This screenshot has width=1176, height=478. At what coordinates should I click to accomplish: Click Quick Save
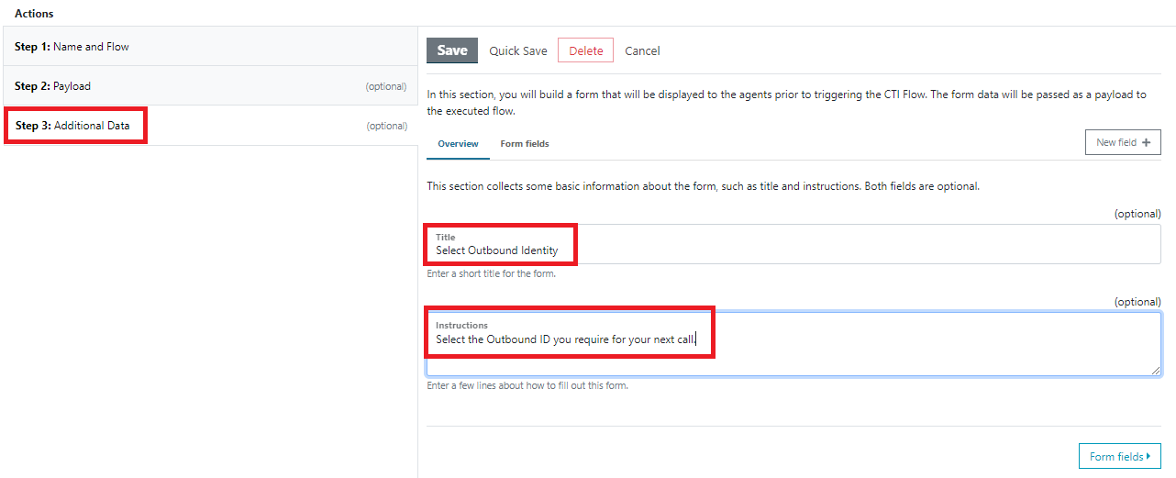click(x=518, y=51)
